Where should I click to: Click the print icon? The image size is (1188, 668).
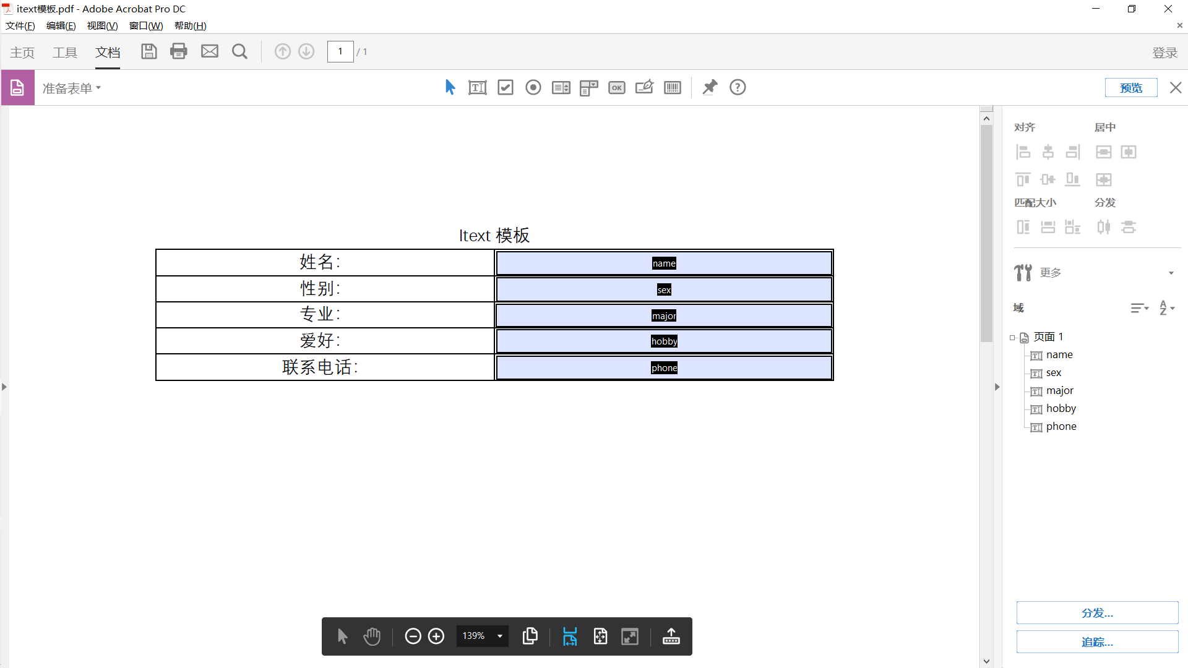(179, 51)
